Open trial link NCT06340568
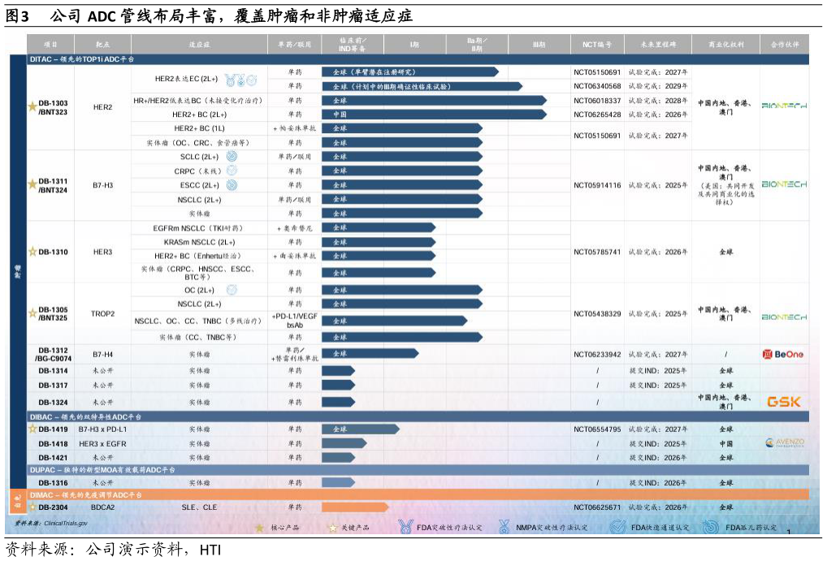This screenshot has width=827, height=561. click(x=597, y=86)
